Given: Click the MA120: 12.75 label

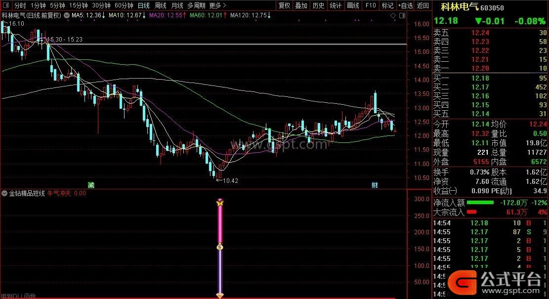Looking at the screenshot, I should 251,15.
